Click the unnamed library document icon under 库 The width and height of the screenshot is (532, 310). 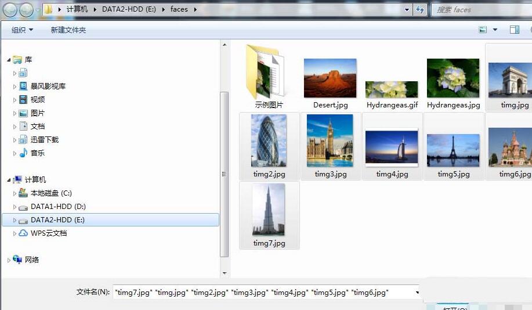pyautogui.click(x=23, y=73)
